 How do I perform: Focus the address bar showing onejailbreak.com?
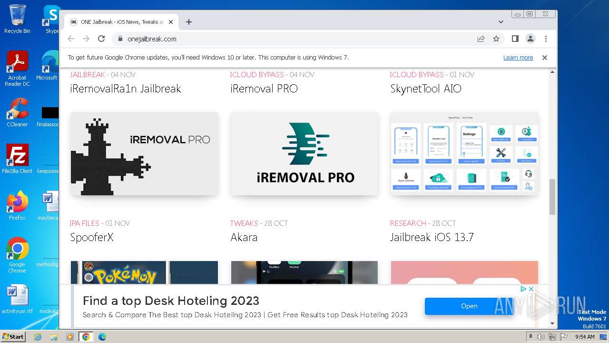[x=295, y=39]
